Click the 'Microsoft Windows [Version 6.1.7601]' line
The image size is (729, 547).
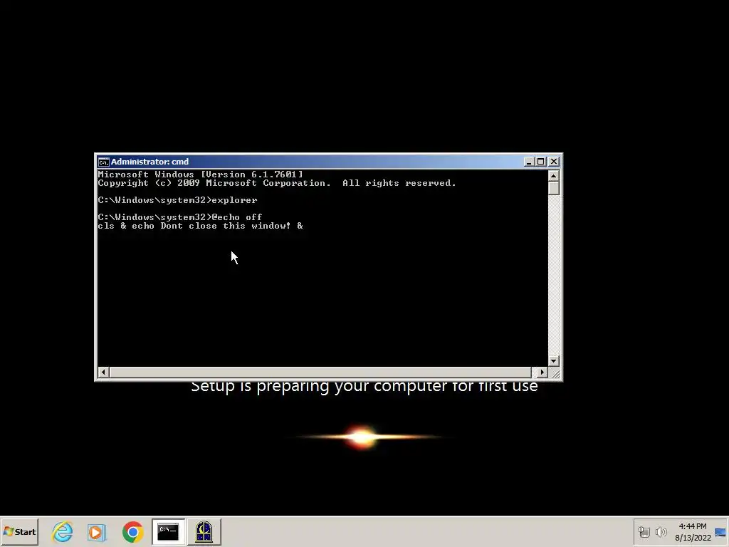tap(200, 174)
